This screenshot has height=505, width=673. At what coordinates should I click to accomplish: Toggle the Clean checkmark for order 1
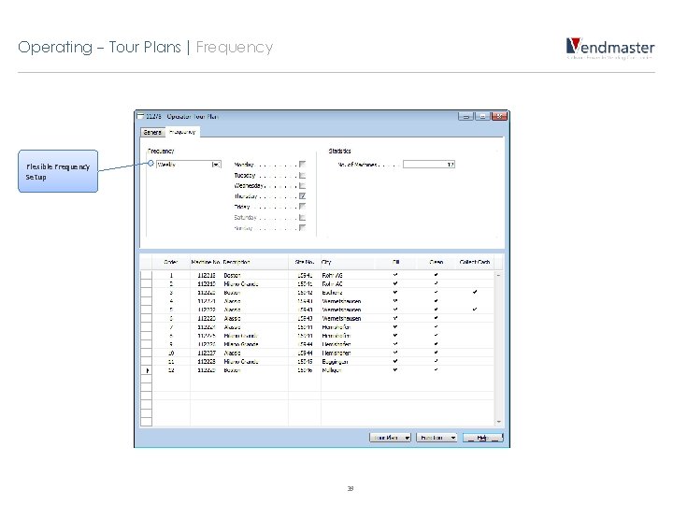pyautogui.click(x=437, y=275)
